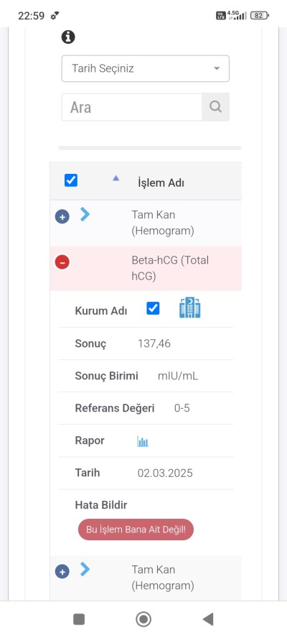Tap Android back triangle button
The height and width of the screenshot is (638, 287).
point(208,619)
